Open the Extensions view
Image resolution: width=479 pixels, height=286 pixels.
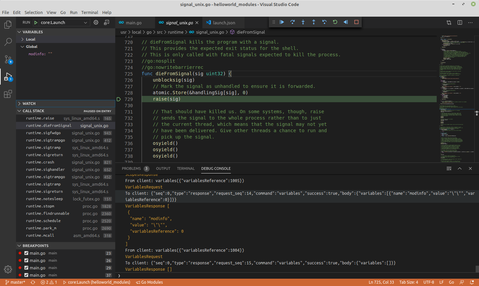(x=8, y=94)
